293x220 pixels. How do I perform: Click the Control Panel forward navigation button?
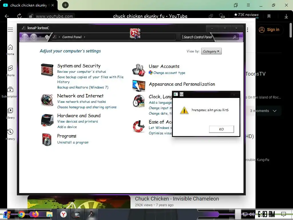coord(34,37)
